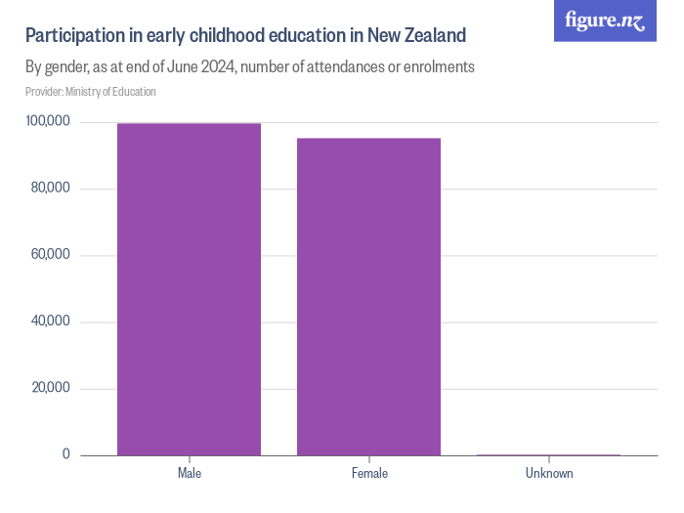Select the chart title about early childhood education

[x=245, y=36]
